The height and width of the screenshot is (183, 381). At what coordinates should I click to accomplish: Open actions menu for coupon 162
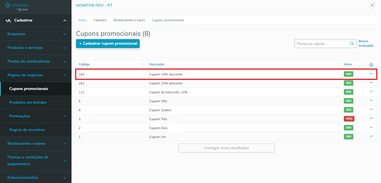tap(371, 74)
